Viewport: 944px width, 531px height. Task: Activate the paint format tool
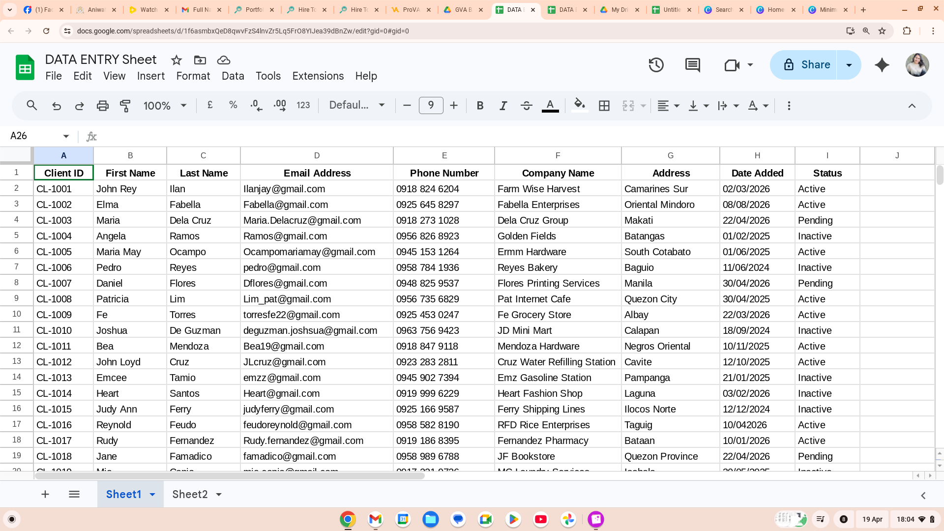pos(125,106)
